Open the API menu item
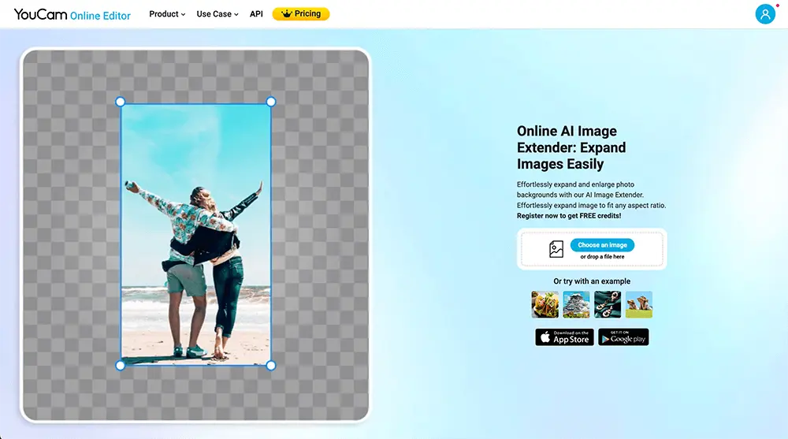788x439 pixels. [256, 14]
